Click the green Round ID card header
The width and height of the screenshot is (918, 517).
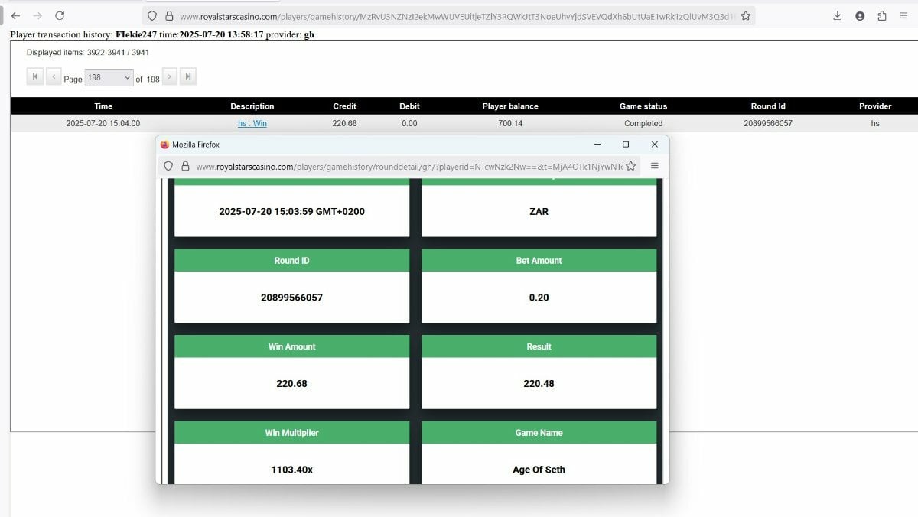click(291, 261)
